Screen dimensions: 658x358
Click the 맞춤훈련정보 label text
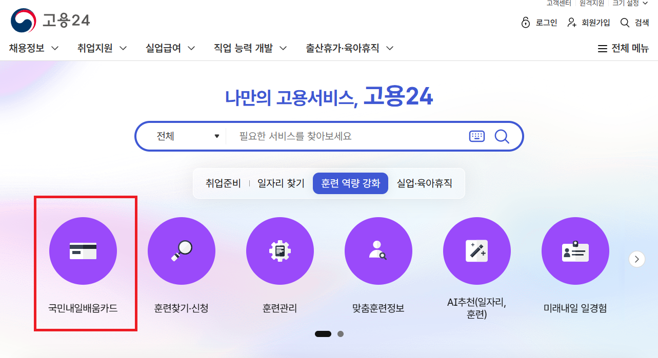(378, 308)
